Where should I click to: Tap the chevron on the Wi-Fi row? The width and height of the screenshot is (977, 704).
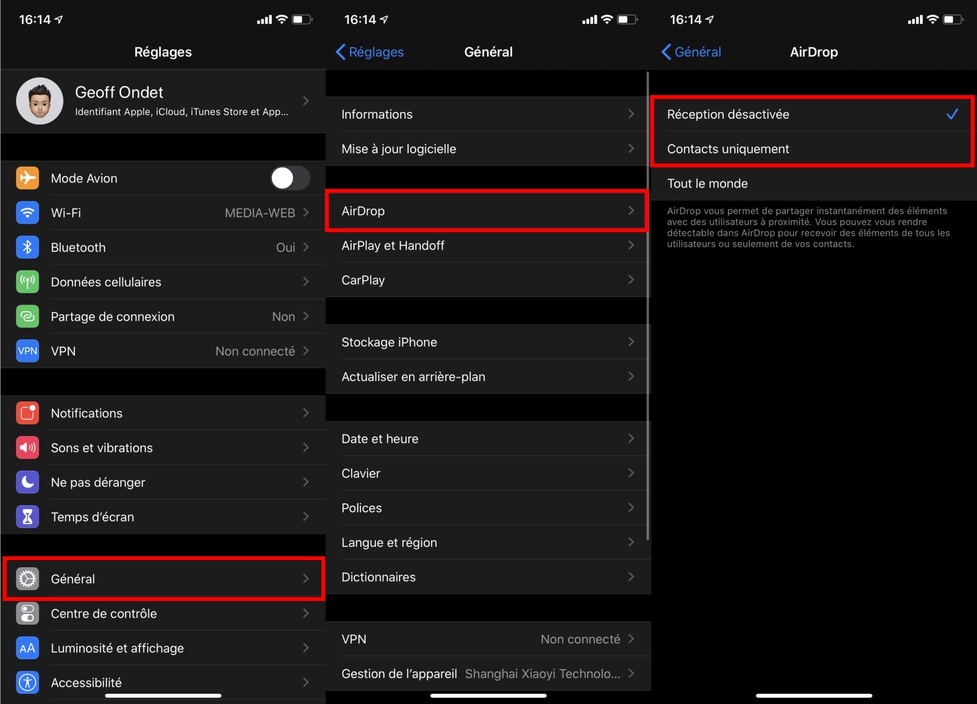[x=306, y=212]
